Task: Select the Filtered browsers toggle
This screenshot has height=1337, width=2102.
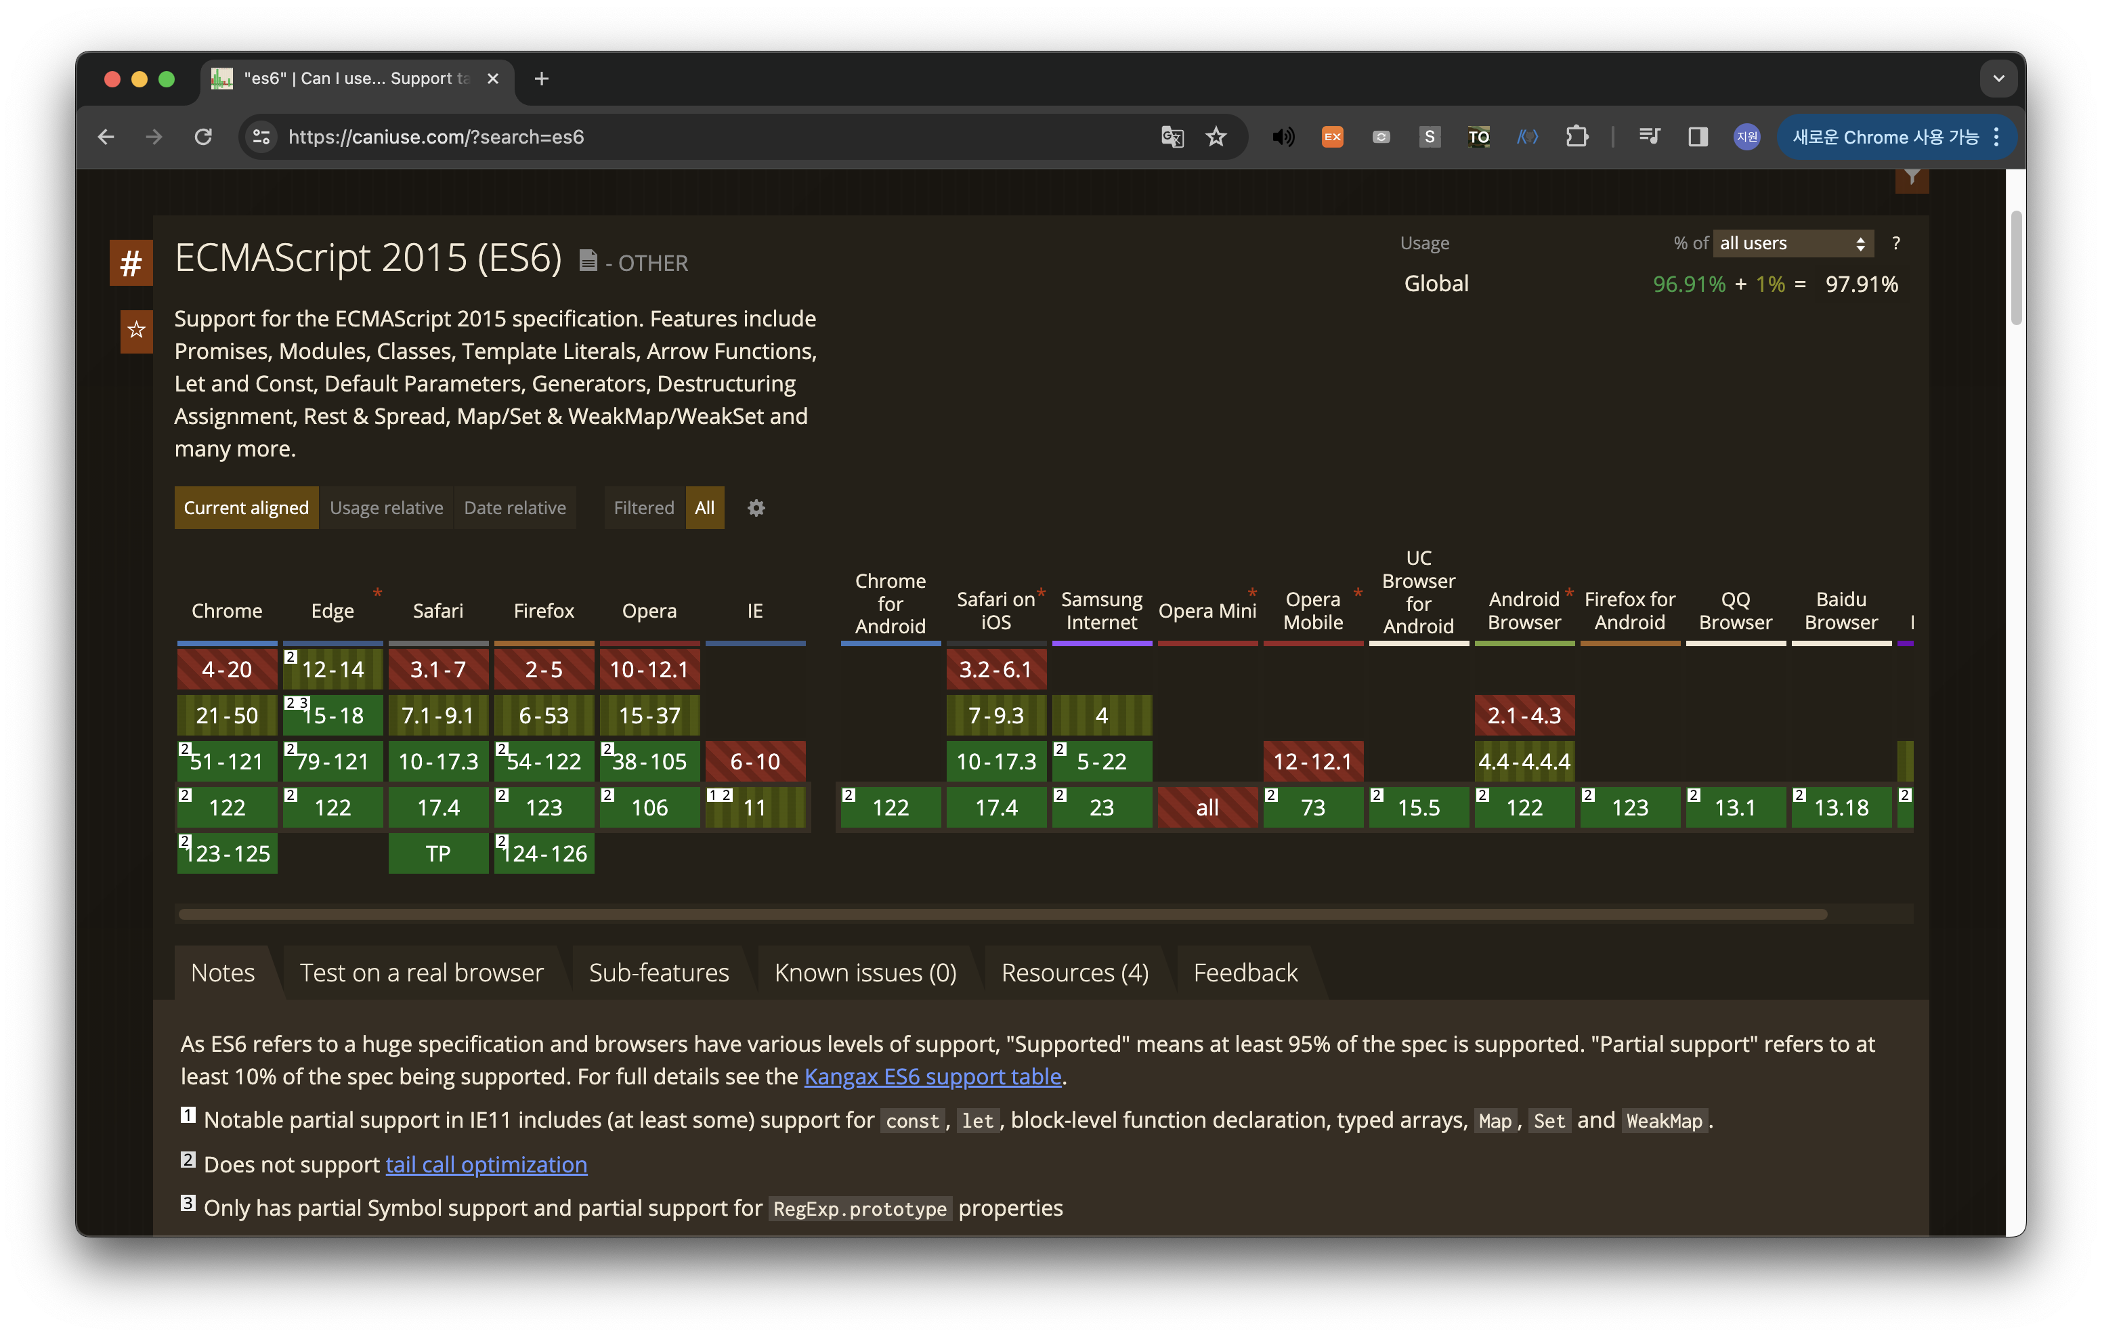Action: [x=643, y=508]
